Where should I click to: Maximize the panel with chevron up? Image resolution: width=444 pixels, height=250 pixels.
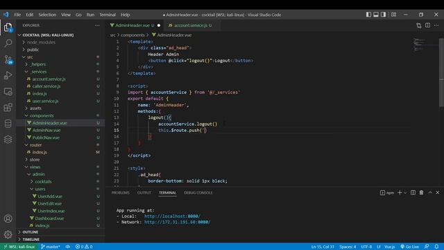point(430,192)
